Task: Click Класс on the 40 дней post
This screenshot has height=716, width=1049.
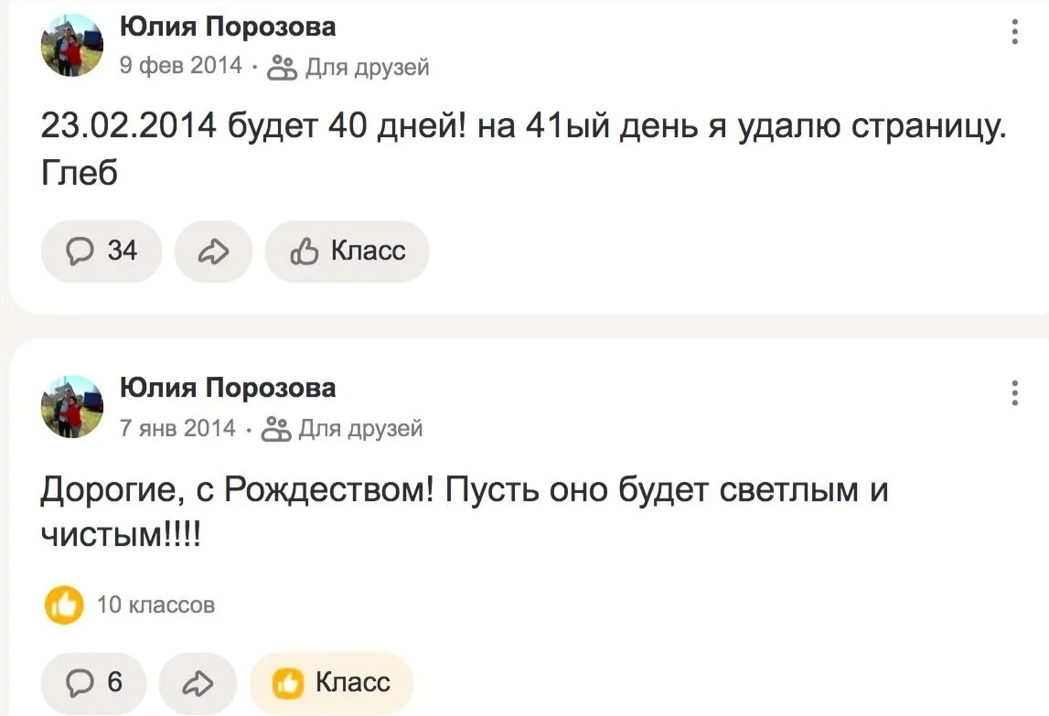Action: click(348, 251)
